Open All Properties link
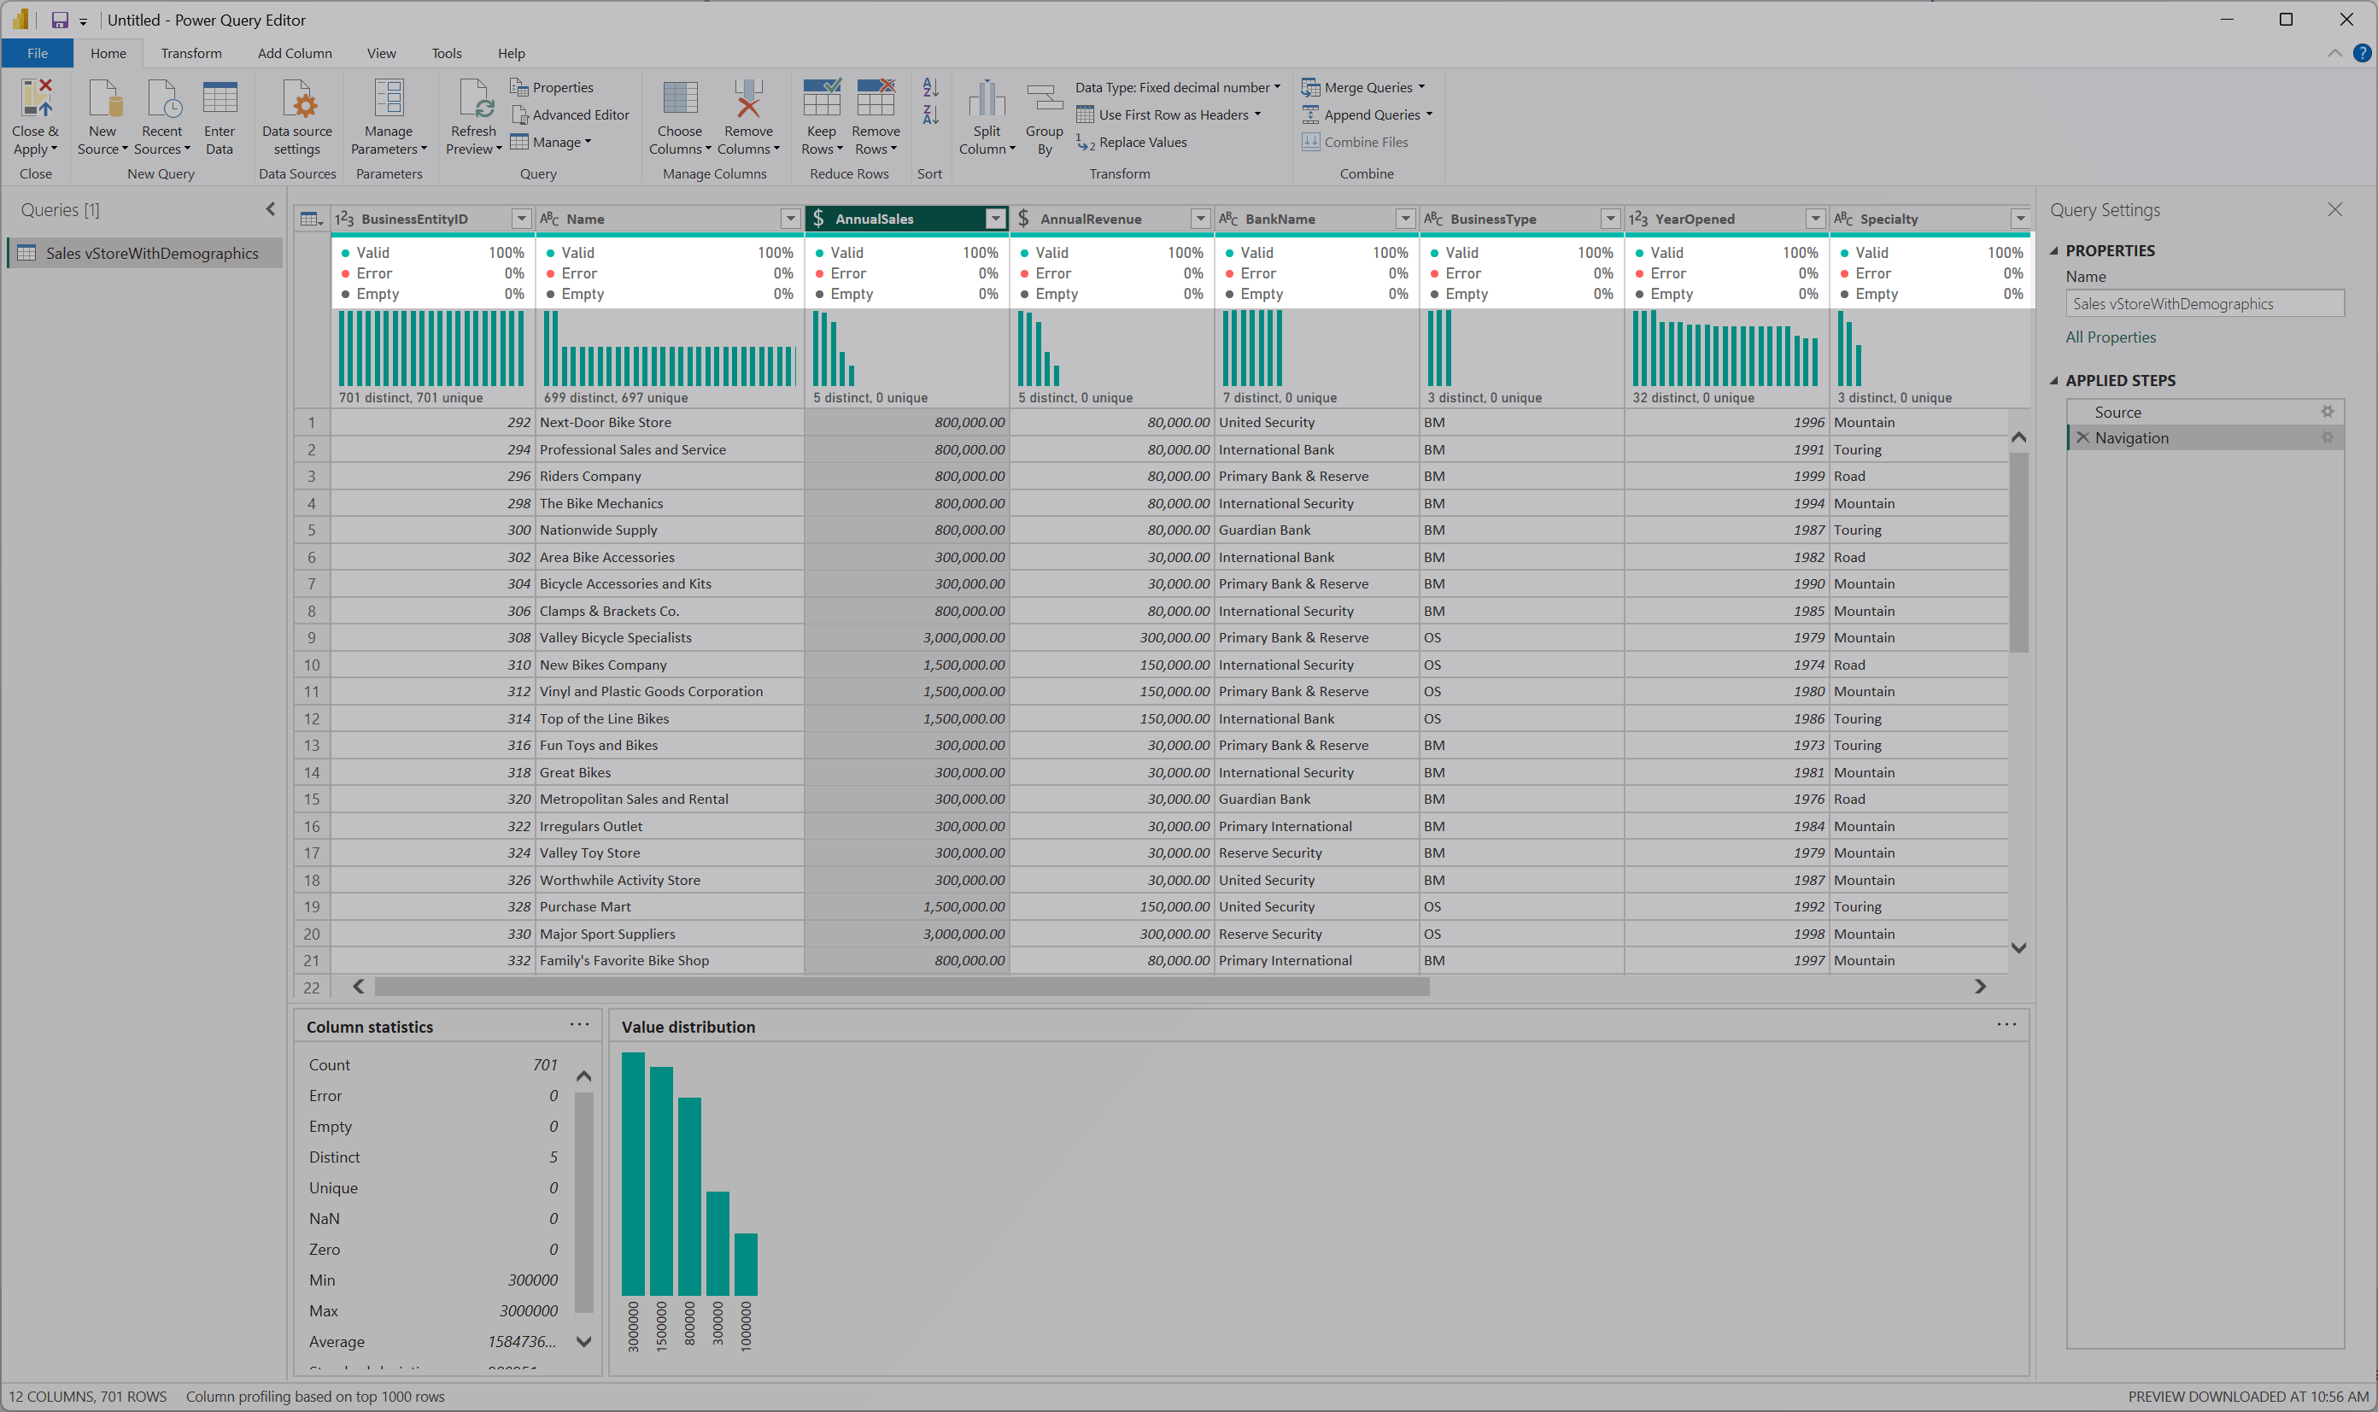The image size is (2378, 1412). pos(2111,336)
